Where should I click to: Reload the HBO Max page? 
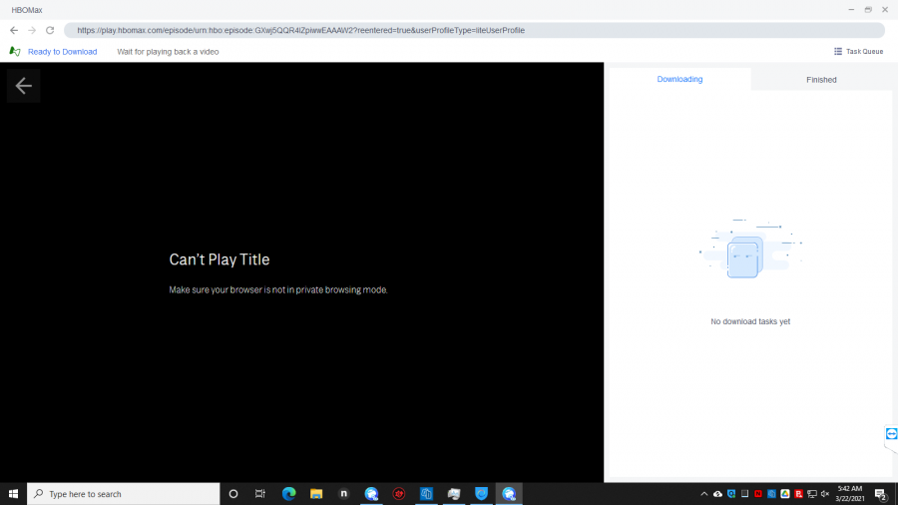tap(50, 30)
